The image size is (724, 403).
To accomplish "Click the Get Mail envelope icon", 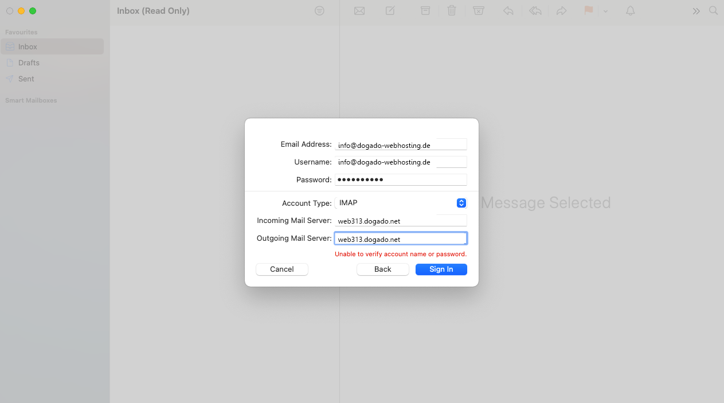I will (359, 11).
